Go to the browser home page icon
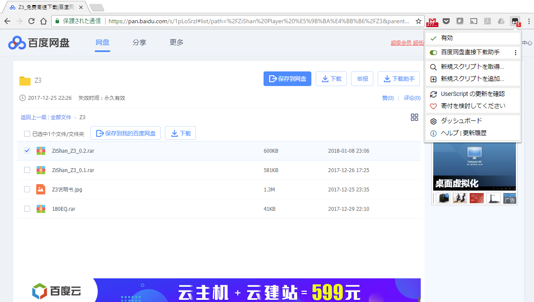 (x=43, y=21)
